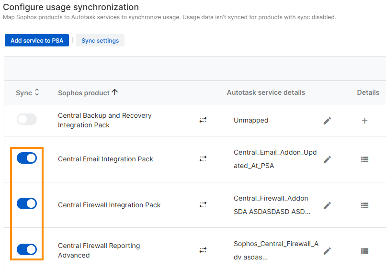
Task: Edit mapping for Central Backup and Recovery
Action: point(327,121)
